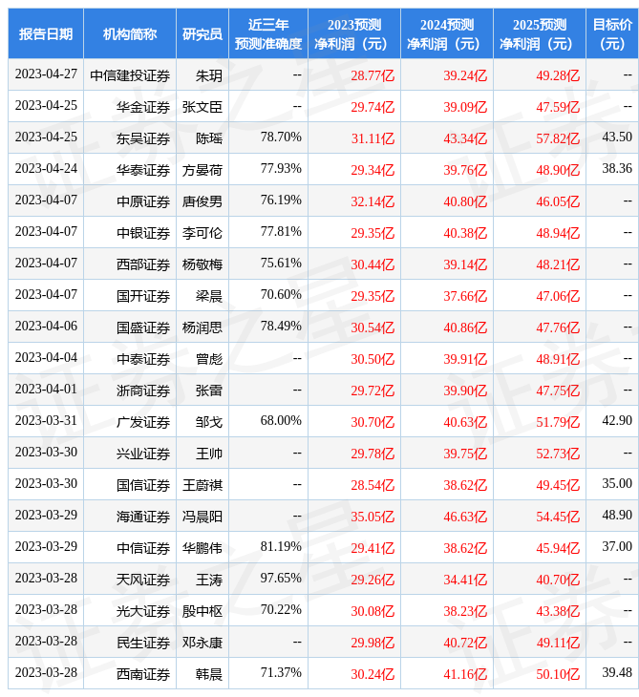Click the 2023-04-27 report date
The image size is (639, 697).
coord(46,74)
